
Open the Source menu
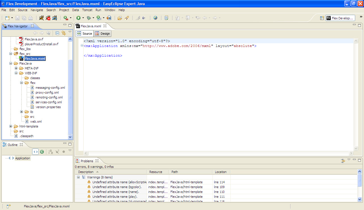[x=23, y=10]
